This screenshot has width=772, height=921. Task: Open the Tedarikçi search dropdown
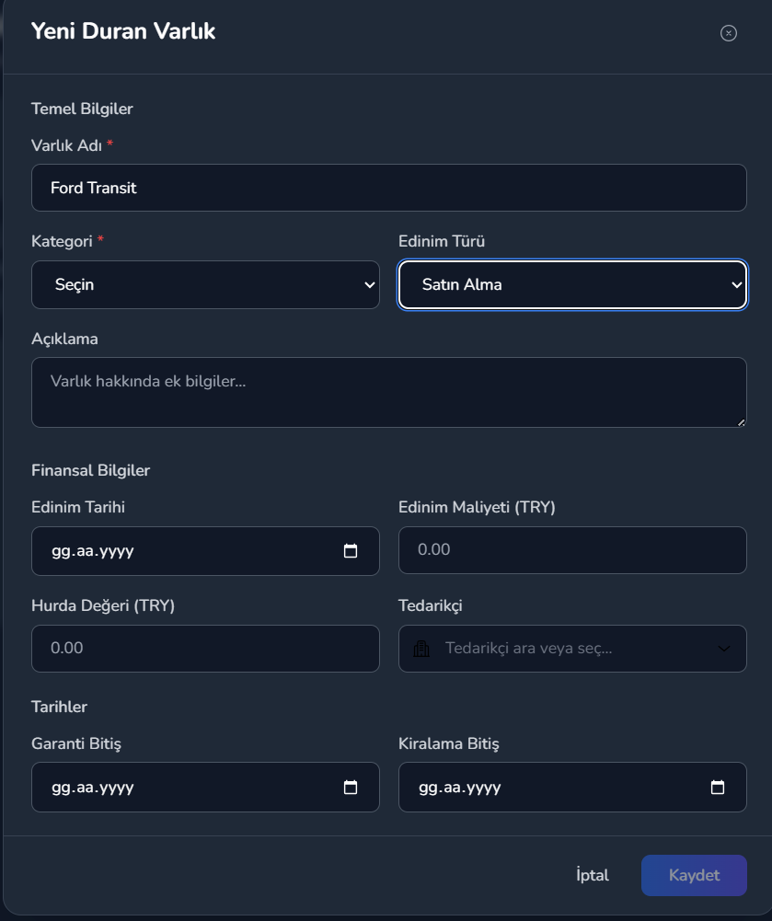tap(573, 649)
